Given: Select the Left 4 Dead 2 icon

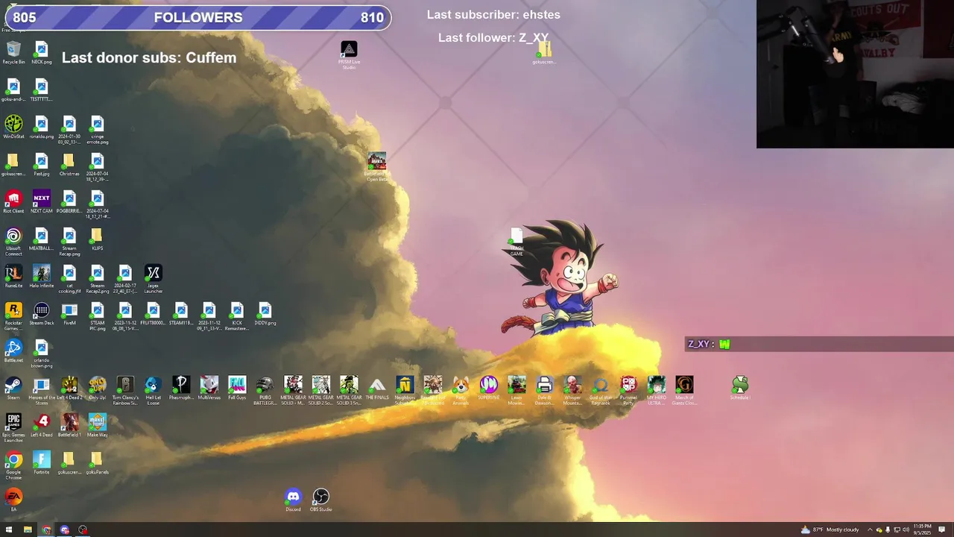Looking at the screenshot, I should click(x=69, y=388).
